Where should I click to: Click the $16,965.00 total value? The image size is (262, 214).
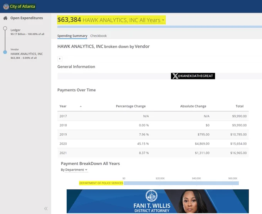click(x=238, y=153)
